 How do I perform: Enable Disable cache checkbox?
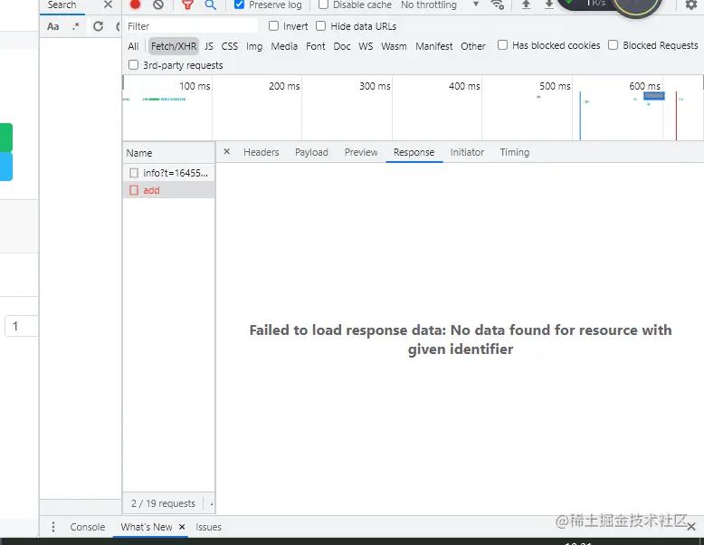(x=323, y=5)
